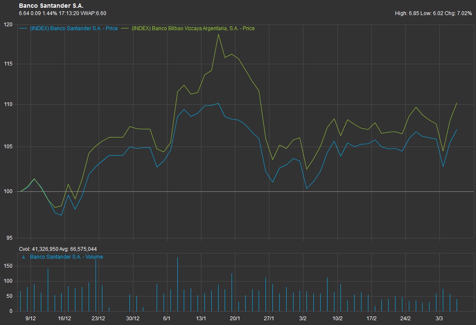Click the tallest volume bar after 6/1
476x325 pixels.
[178, 284]
